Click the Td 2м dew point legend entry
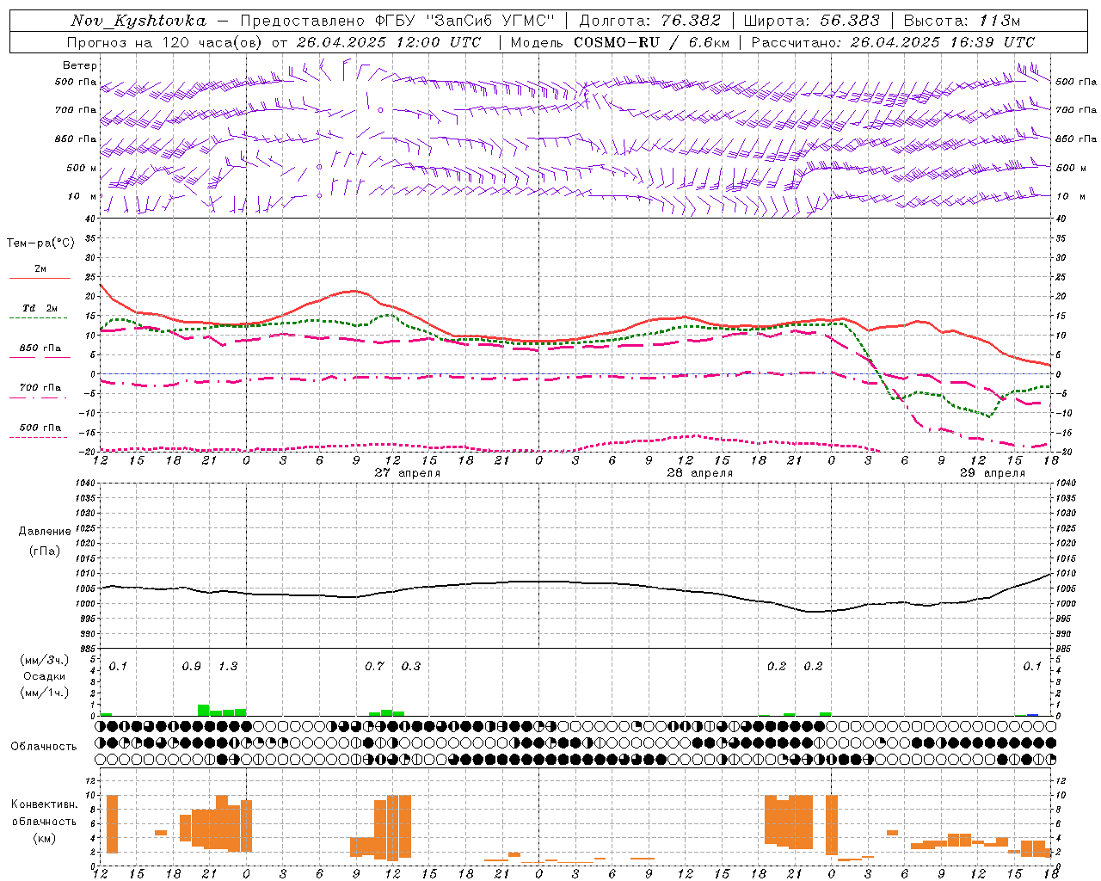Image resolution: width=1101 pixels, height=881 pixels. pyautogui.click(x=40, y=308)
